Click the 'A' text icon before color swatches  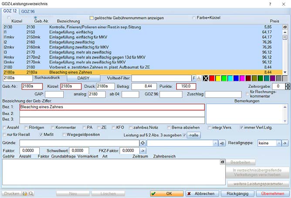click(x=199, y=78)
